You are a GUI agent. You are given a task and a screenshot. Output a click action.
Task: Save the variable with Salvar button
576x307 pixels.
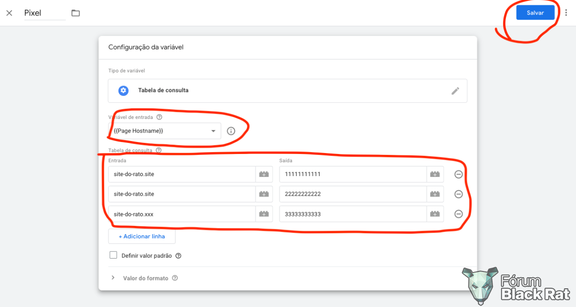pyautogui.click(x=535, y=13)
